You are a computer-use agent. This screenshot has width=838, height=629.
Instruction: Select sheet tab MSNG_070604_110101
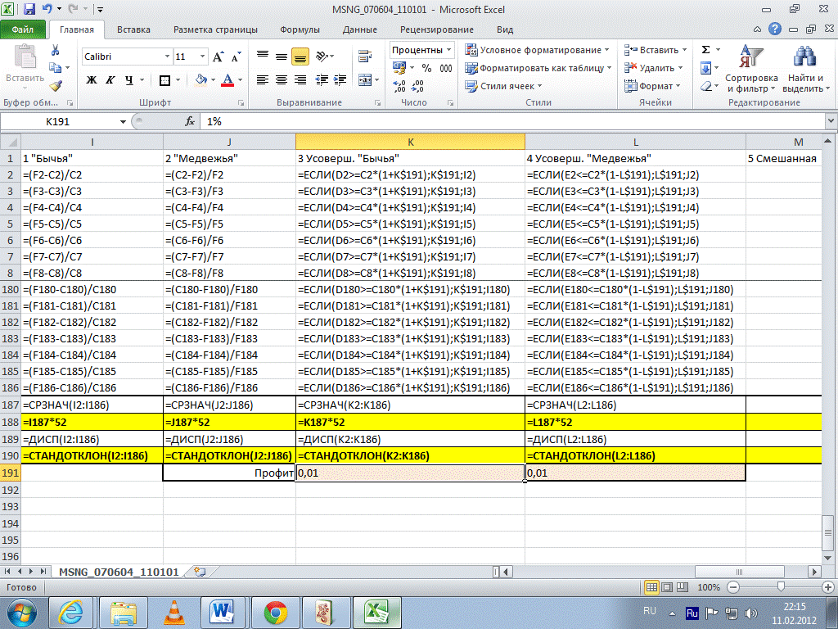[119, 572]
